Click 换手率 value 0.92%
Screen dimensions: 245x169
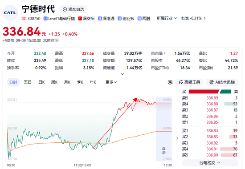pos(41,68)
